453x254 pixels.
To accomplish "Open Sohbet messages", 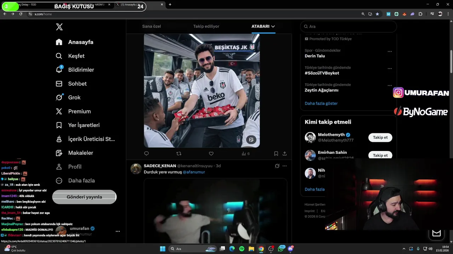I will 71,84.
